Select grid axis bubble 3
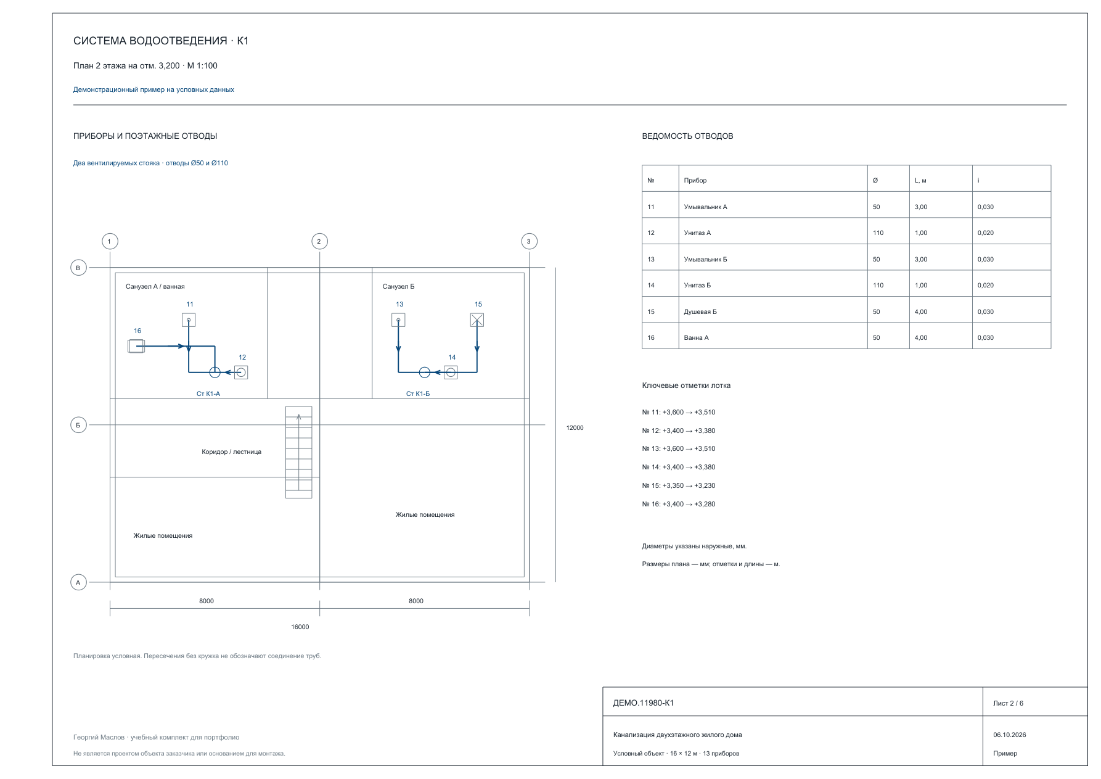1101x779 pixels. click(529, 241)
